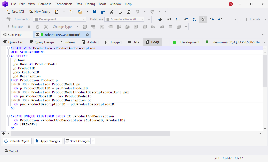
Task: Click the gray X cancel icon
Action: (x=46, y=27)
